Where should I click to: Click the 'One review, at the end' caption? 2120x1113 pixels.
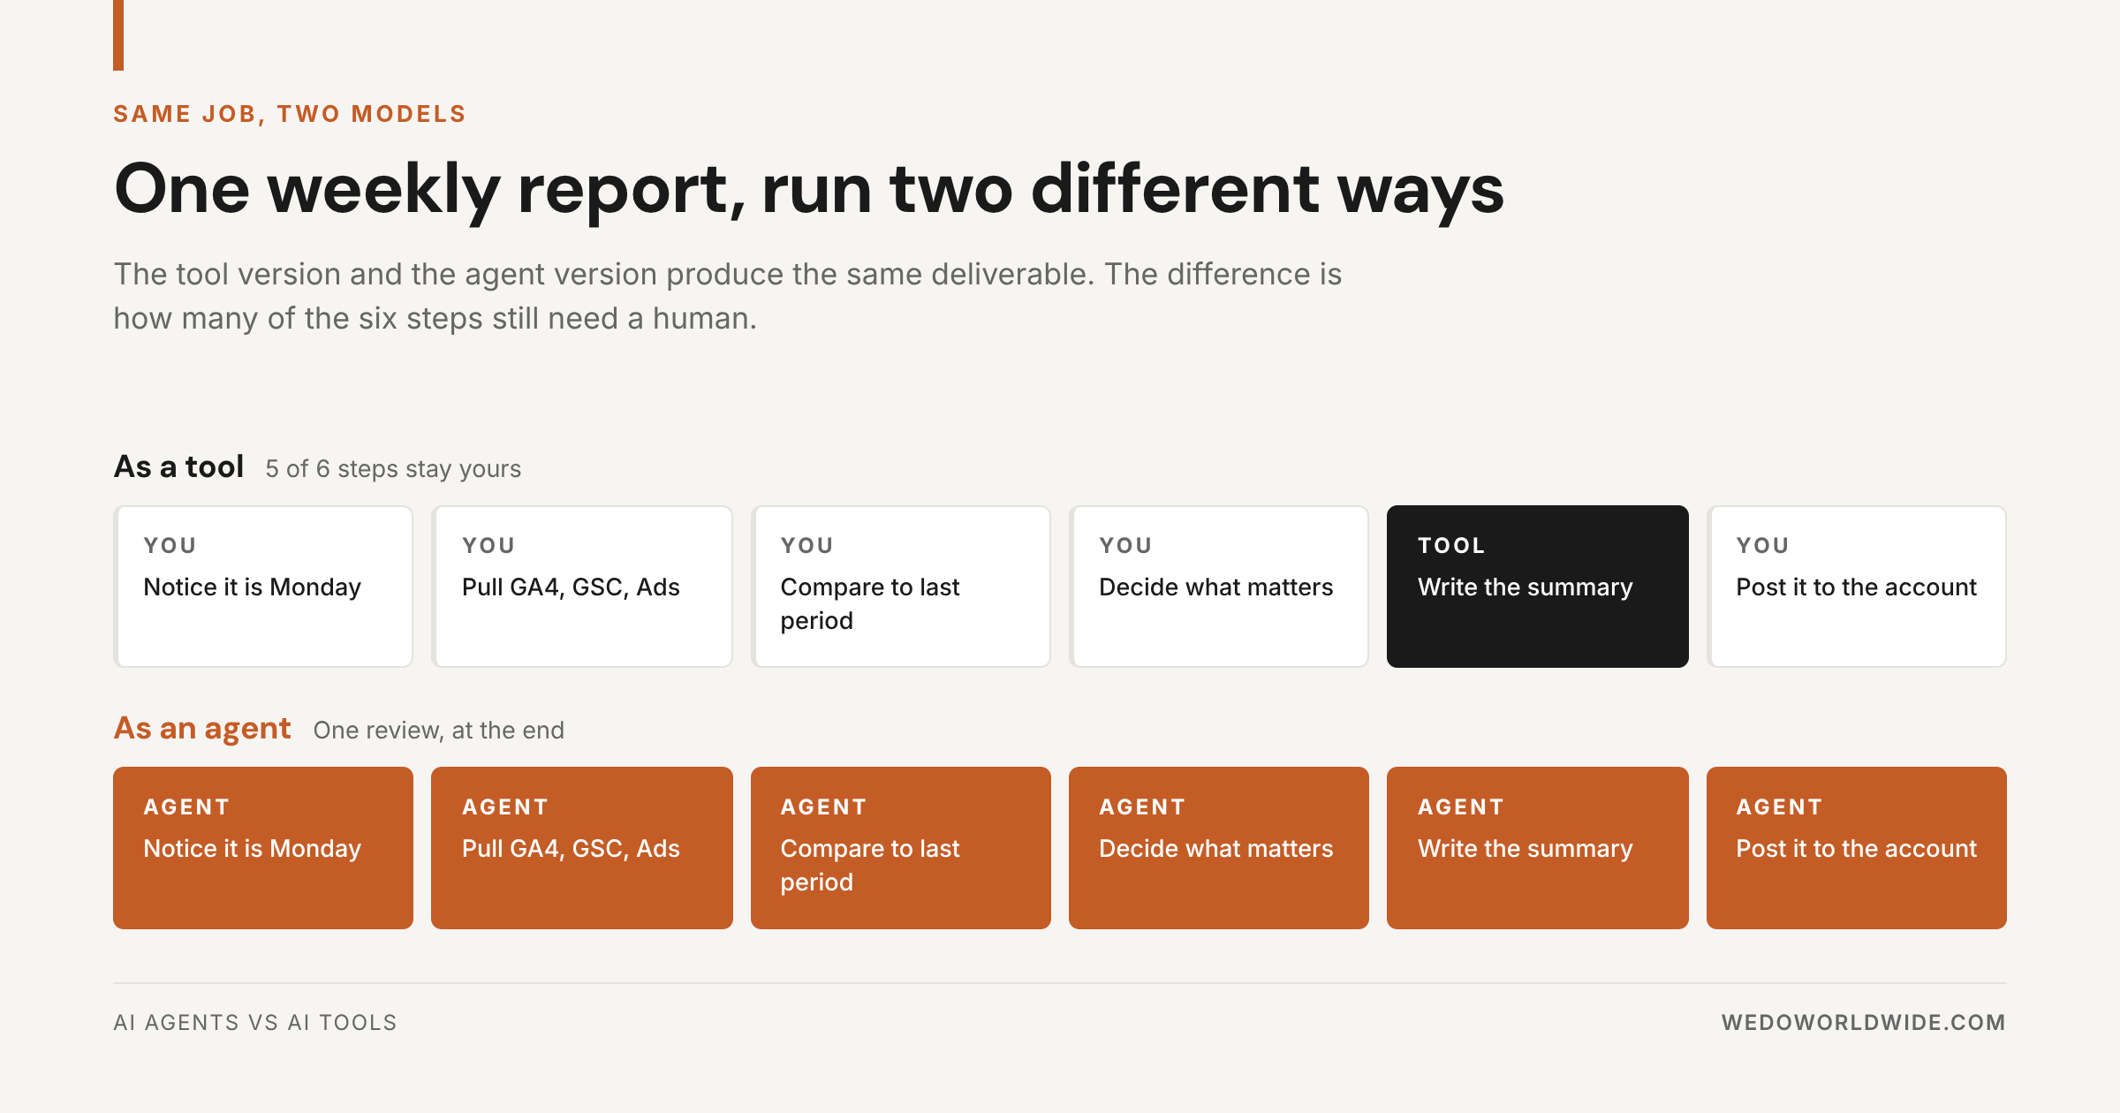point(439,731)
